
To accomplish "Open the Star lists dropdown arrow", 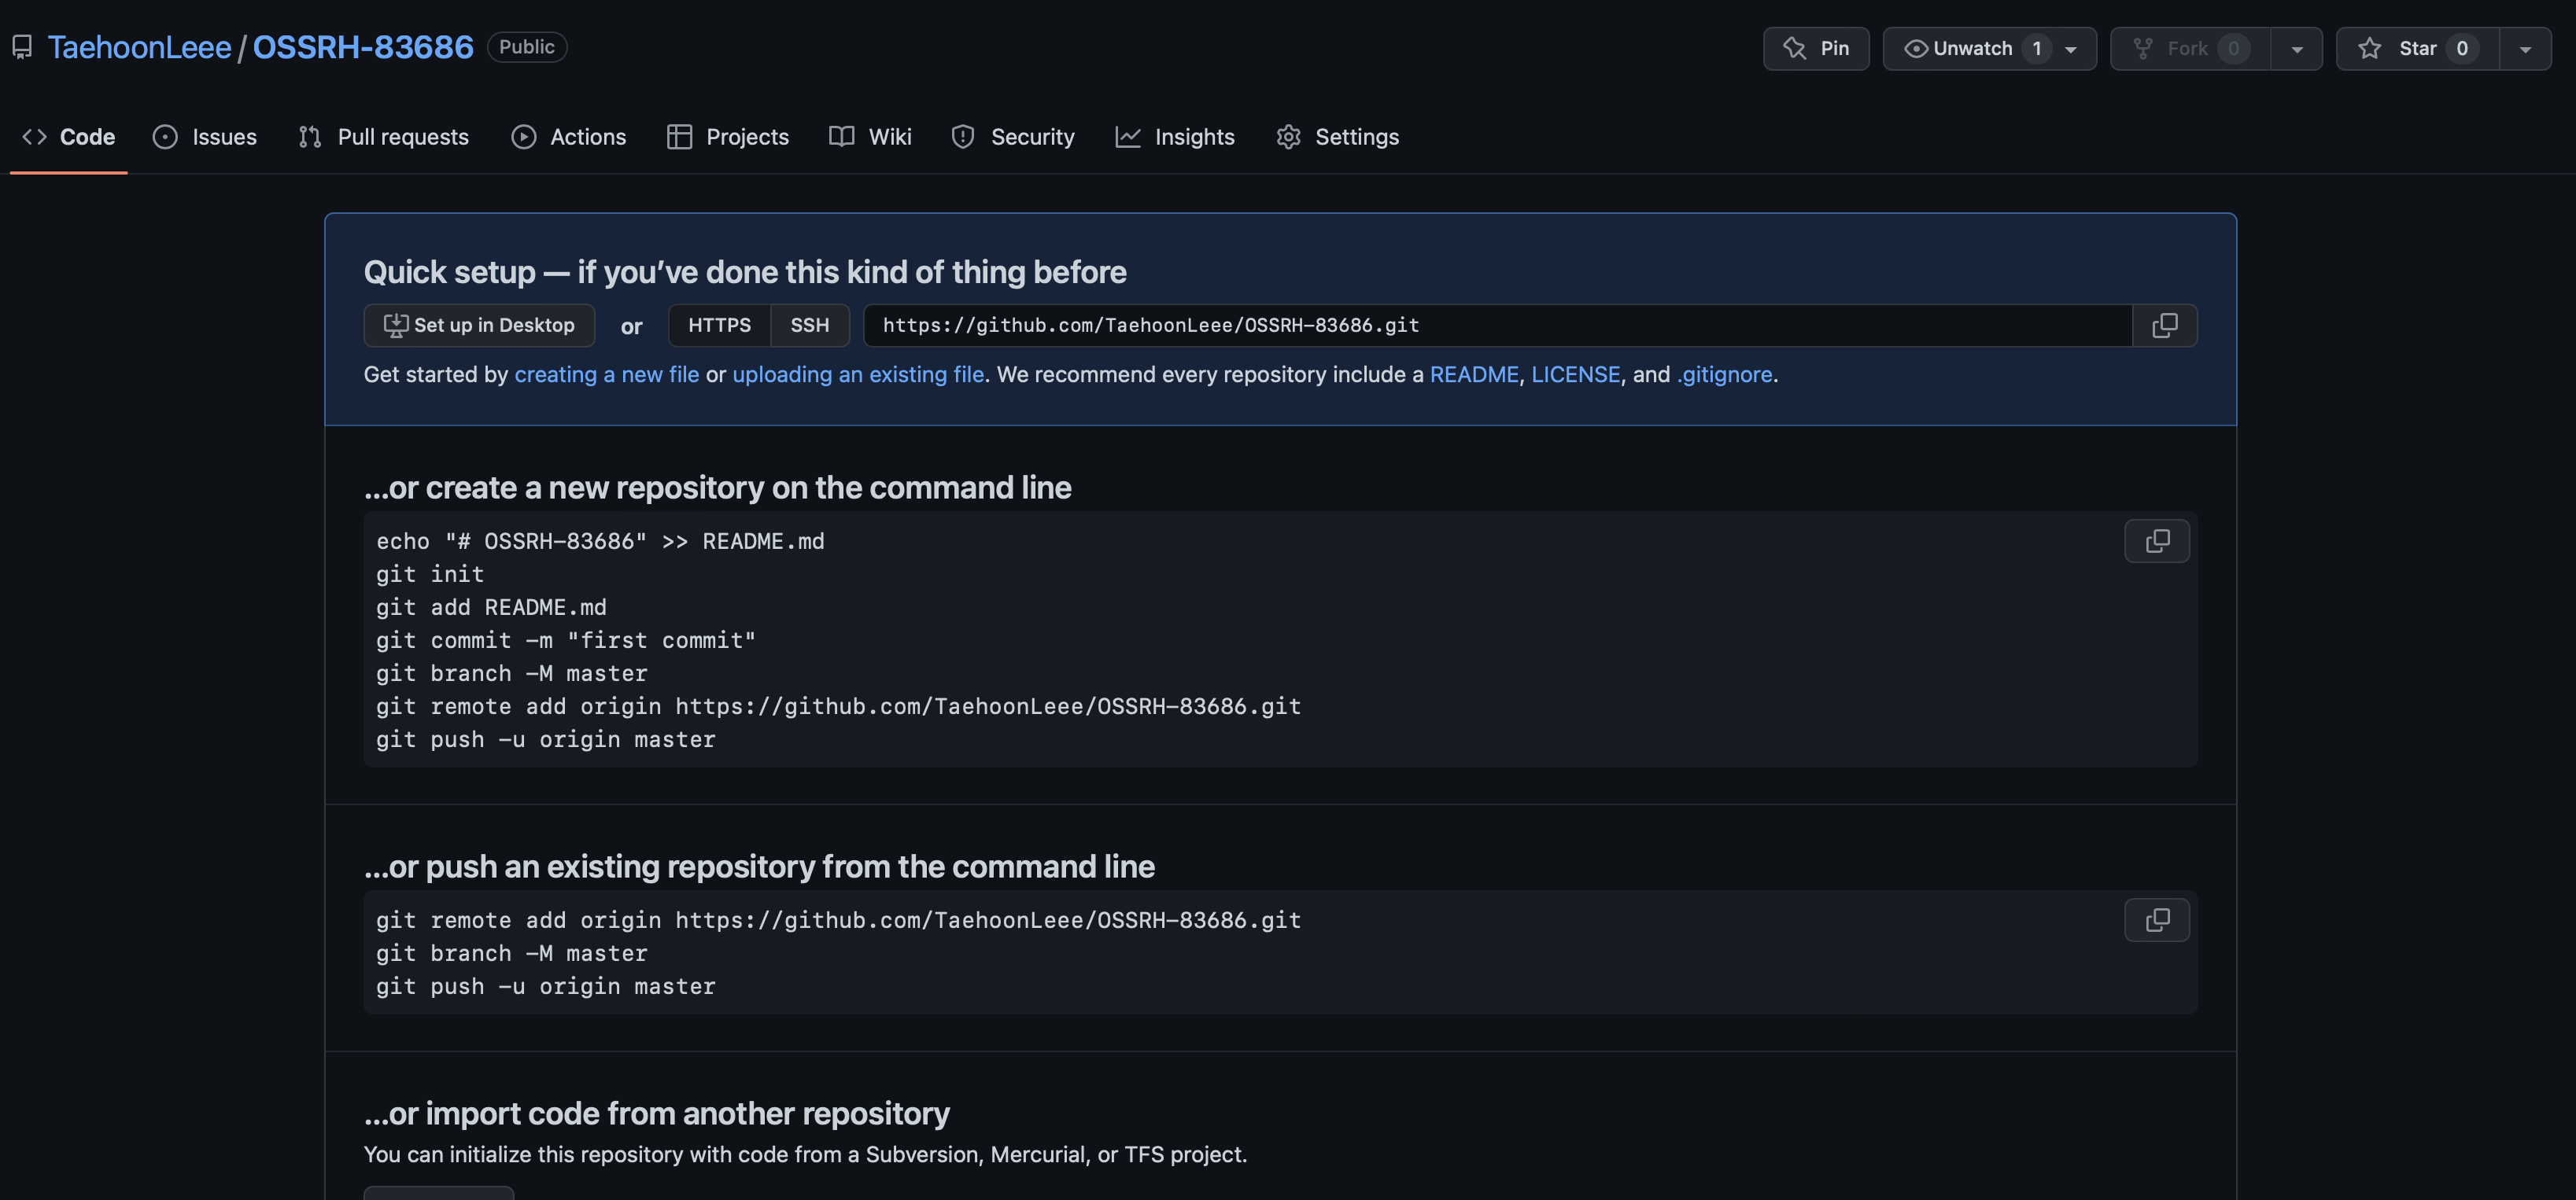I will click(x=2525, y=49).
